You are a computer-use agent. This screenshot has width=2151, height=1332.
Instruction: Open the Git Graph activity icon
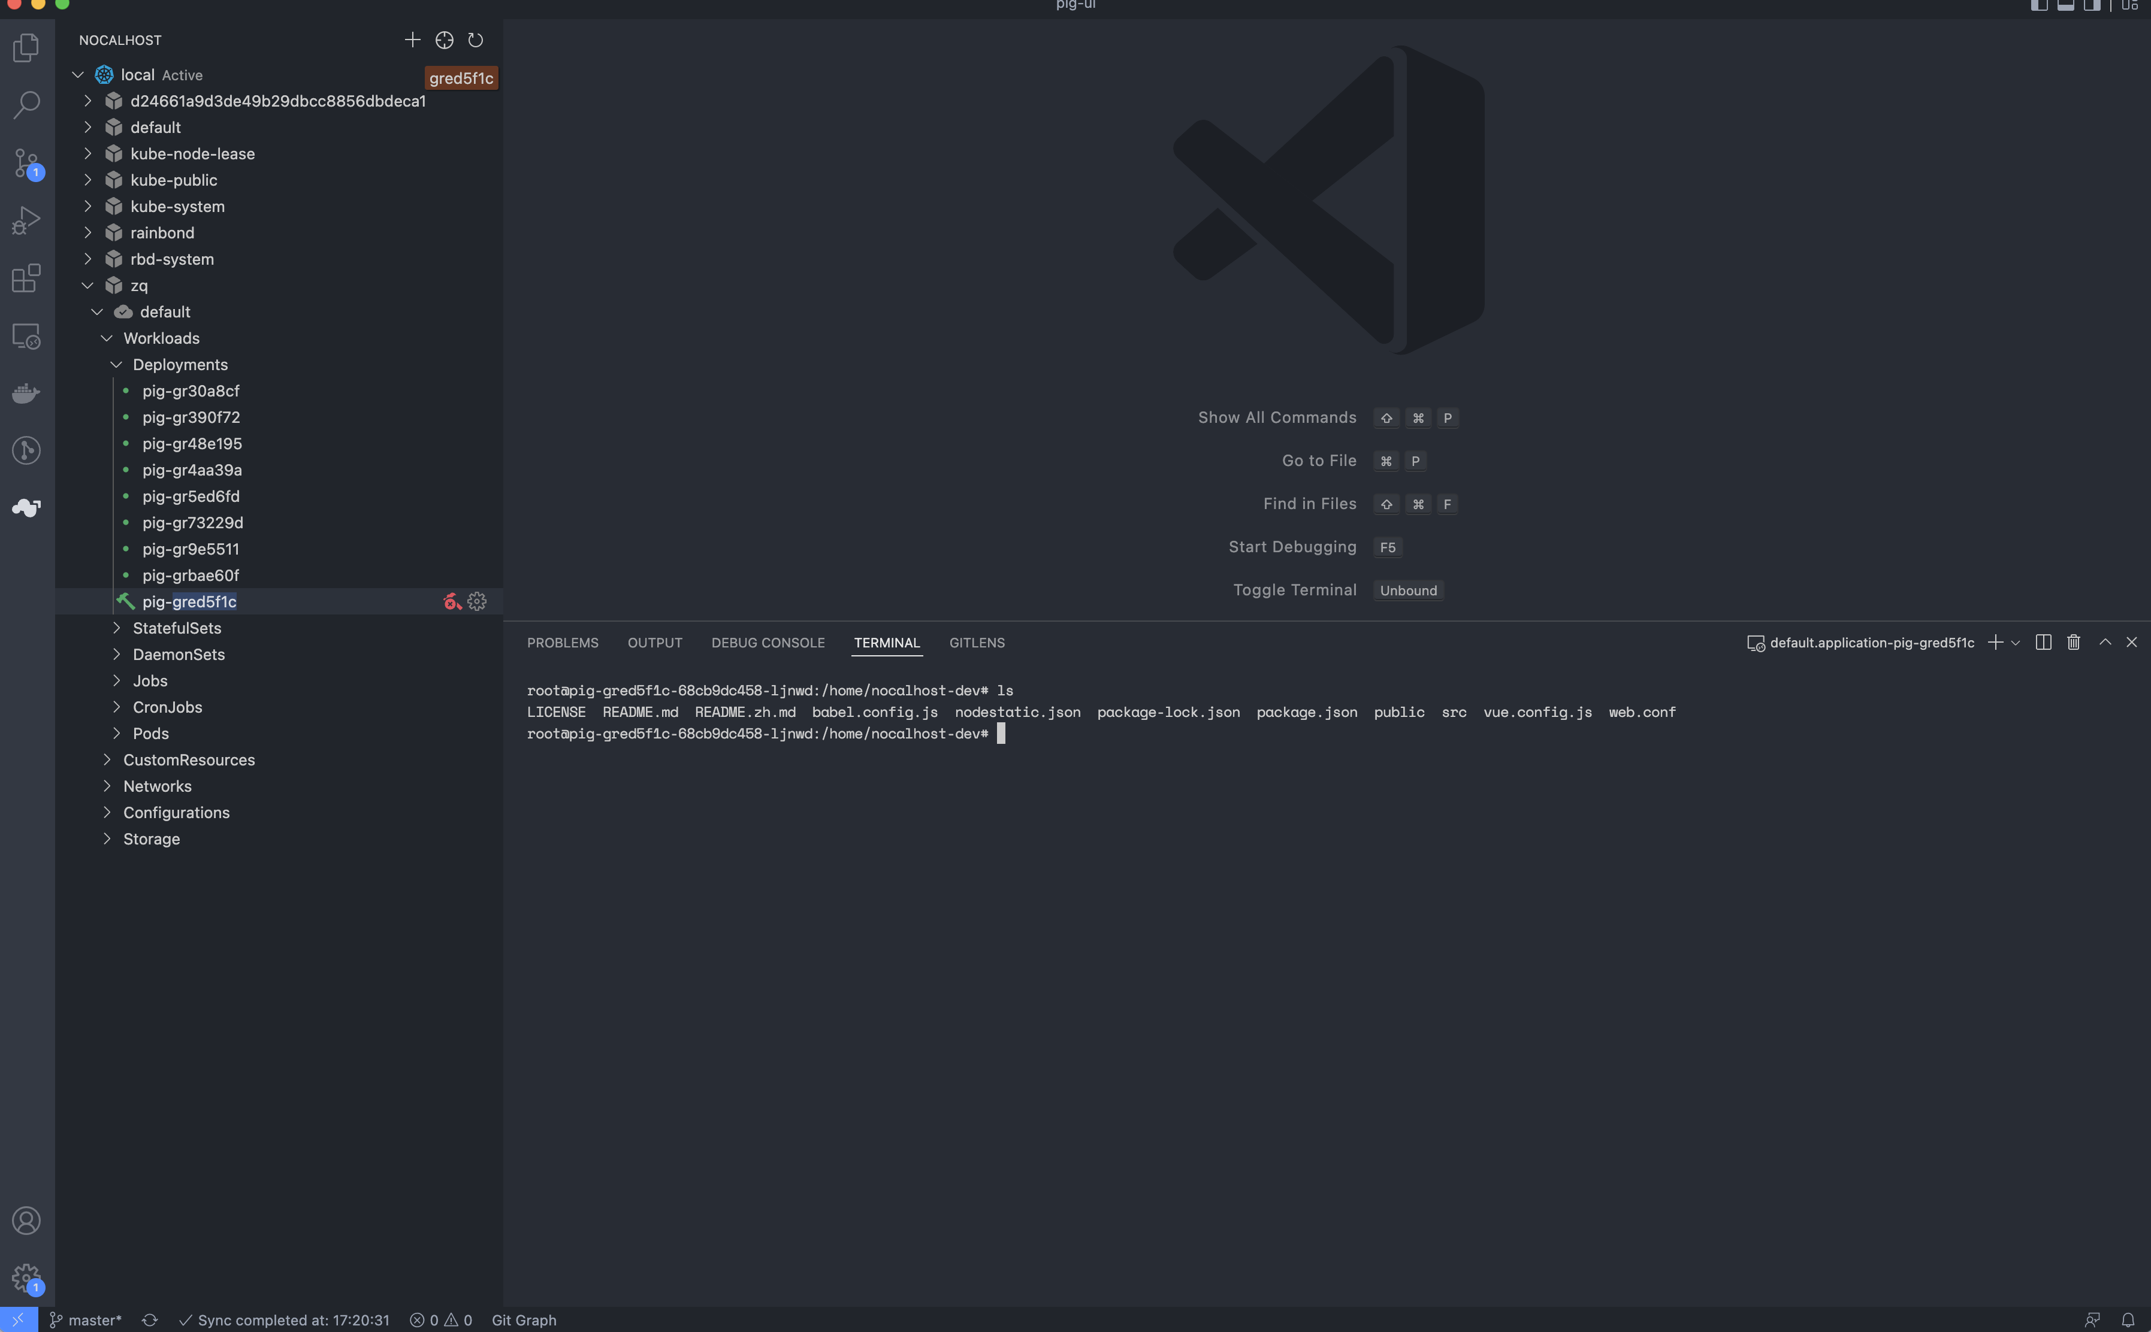26,450
